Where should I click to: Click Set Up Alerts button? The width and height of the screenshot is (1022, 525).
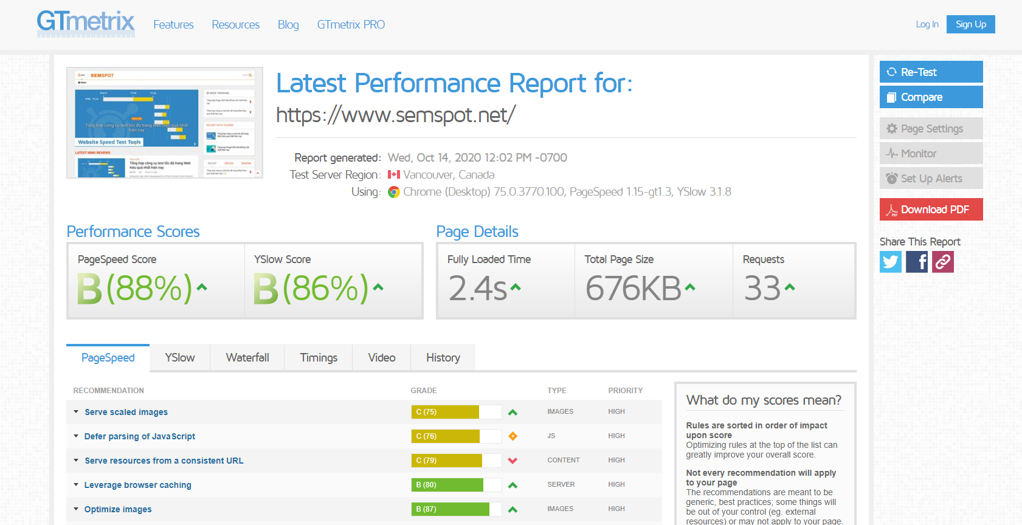931,179
